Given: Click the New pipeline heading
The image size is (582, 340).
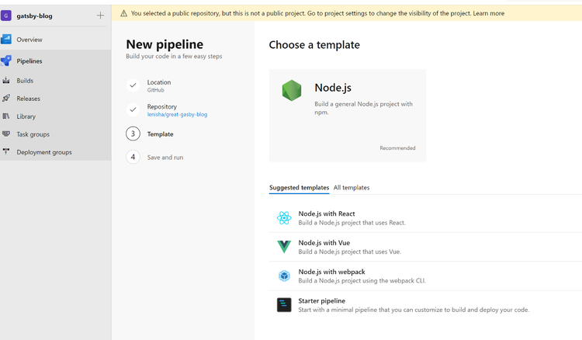Looking at the screenshot, I should 165,44.
